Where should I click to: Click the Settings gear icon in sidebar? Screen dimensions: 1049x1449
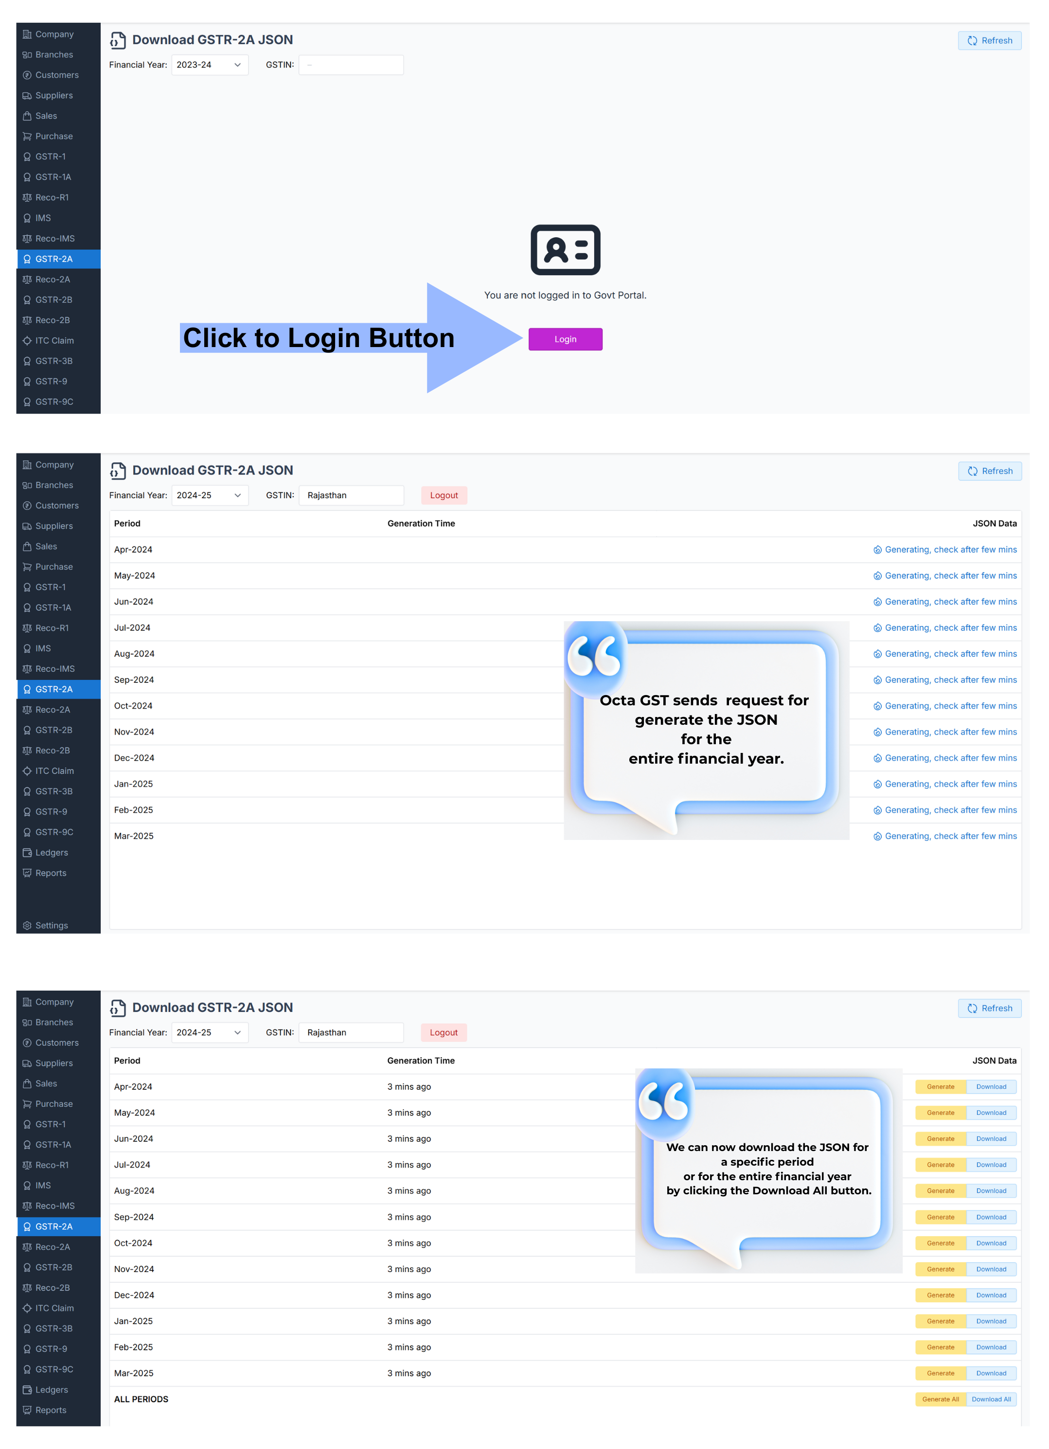coord(27,925)
